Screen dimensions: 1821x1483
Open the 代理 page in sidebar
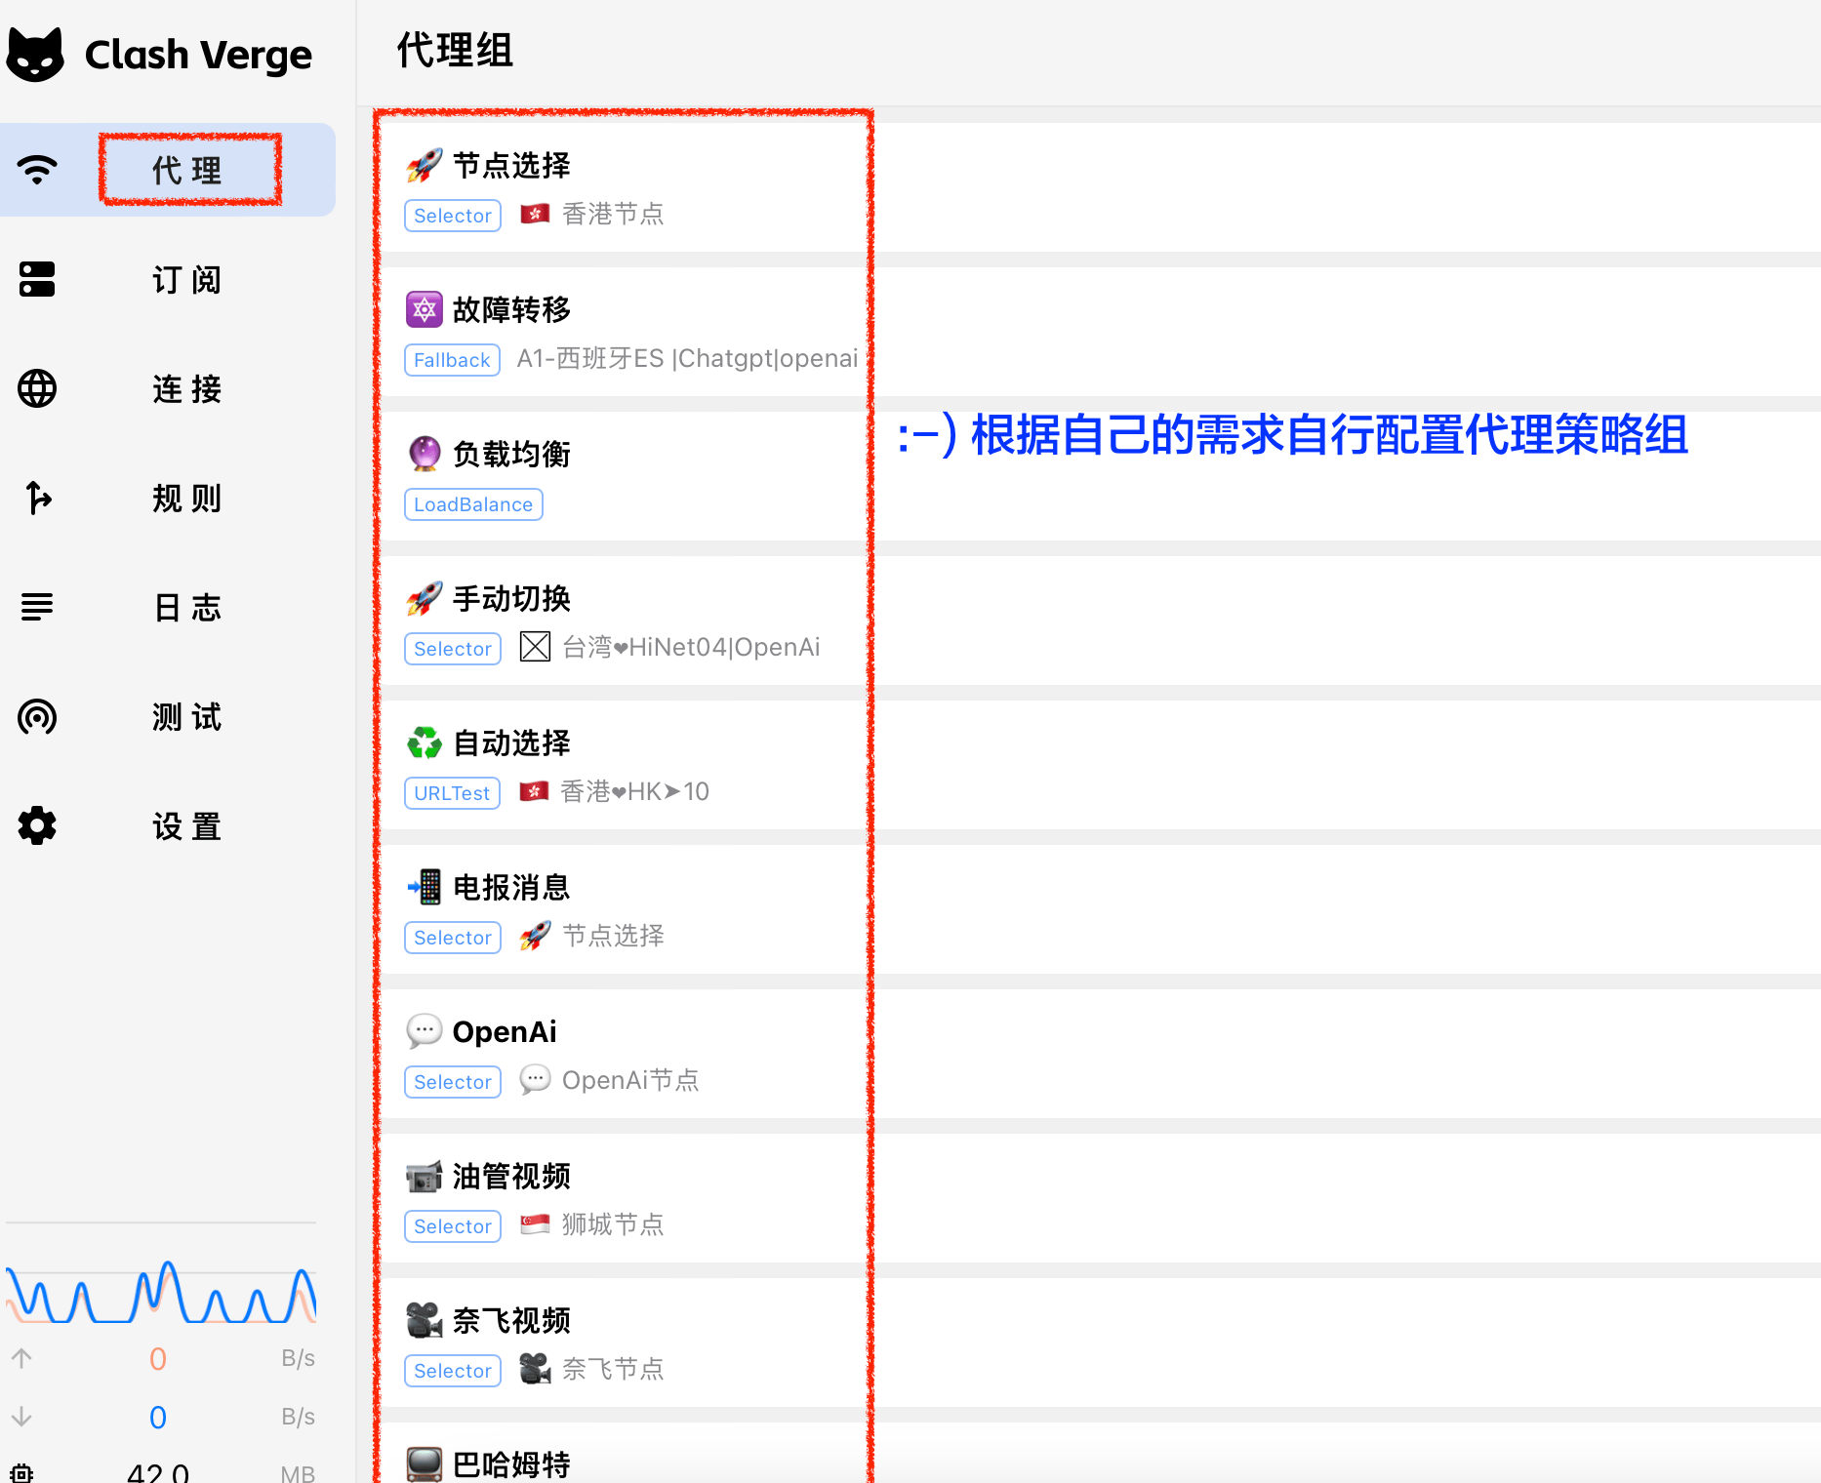click(x=168, y=170)
